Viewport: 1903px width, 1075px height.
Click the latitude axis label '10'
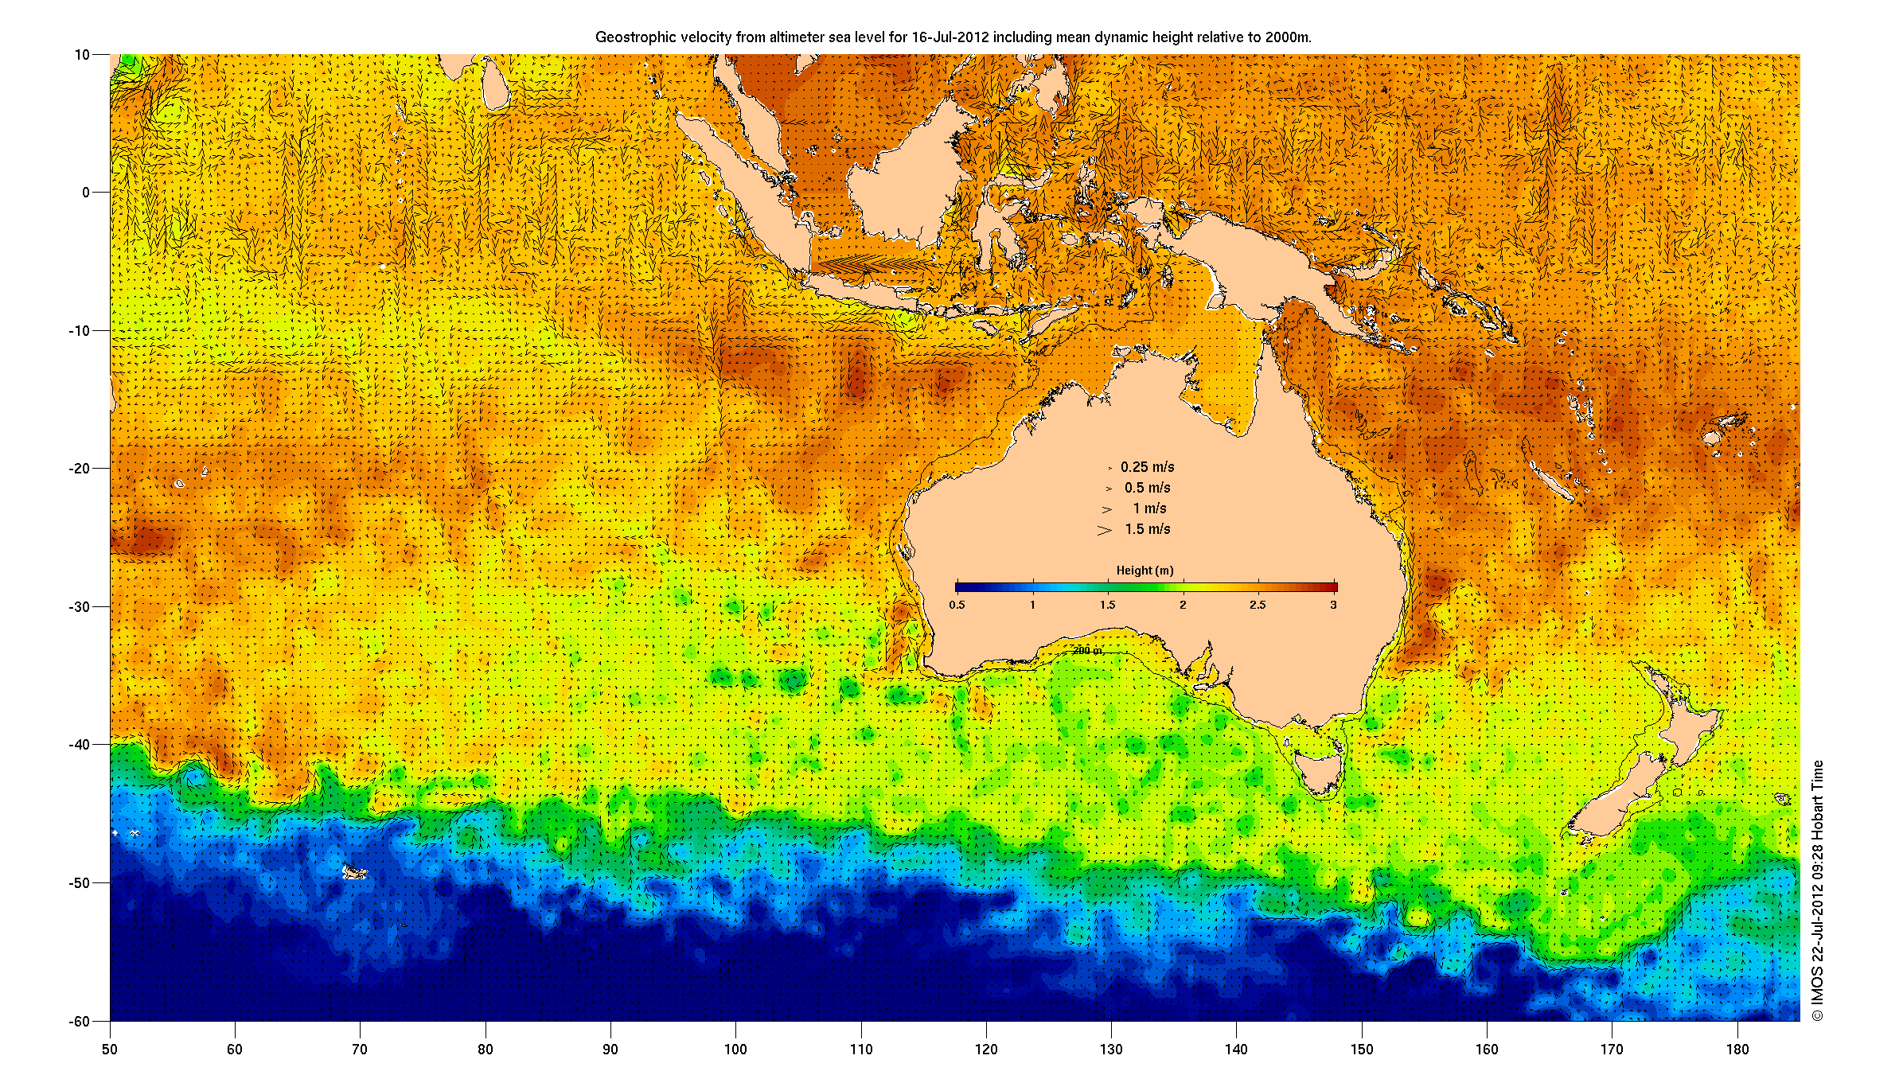(x=82, y=55)
